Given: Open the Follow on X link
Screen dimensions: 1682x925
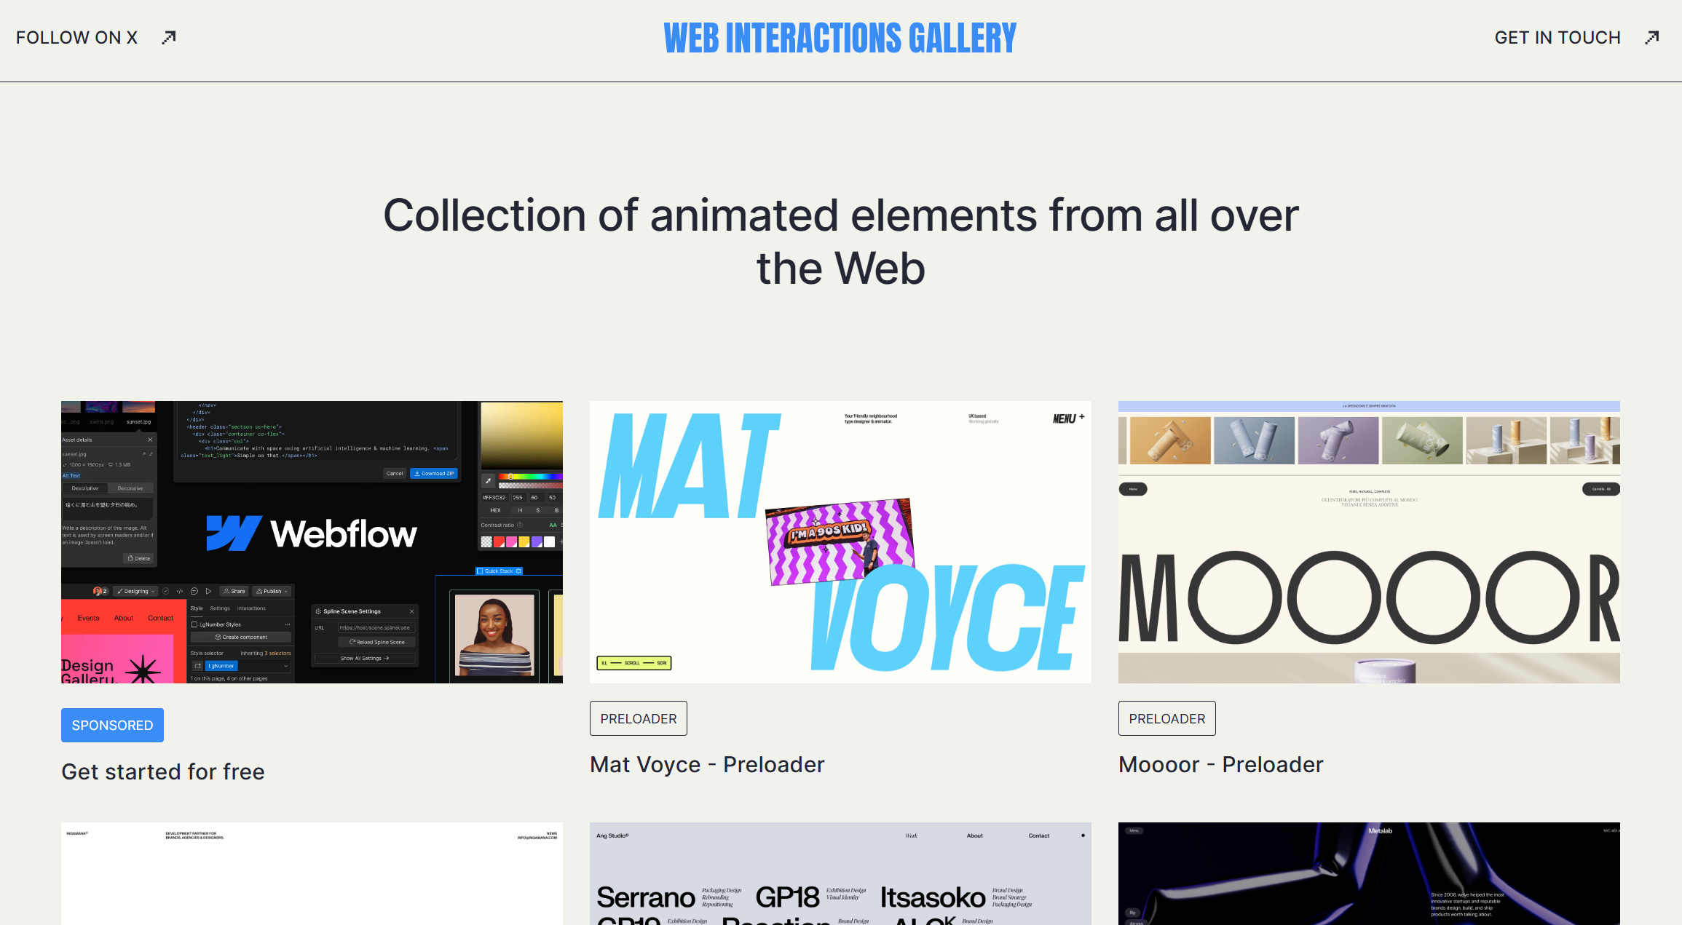Looking at the screenshot, I should 76,37.
